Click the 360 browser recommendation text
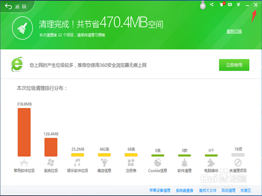This screenshot has width=262, height=196. [x=88, y=65]
